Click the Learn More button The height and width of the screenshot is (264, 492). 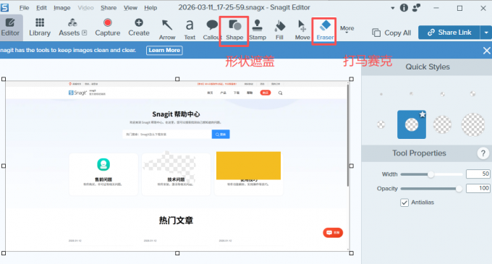[x=164, y=50]
